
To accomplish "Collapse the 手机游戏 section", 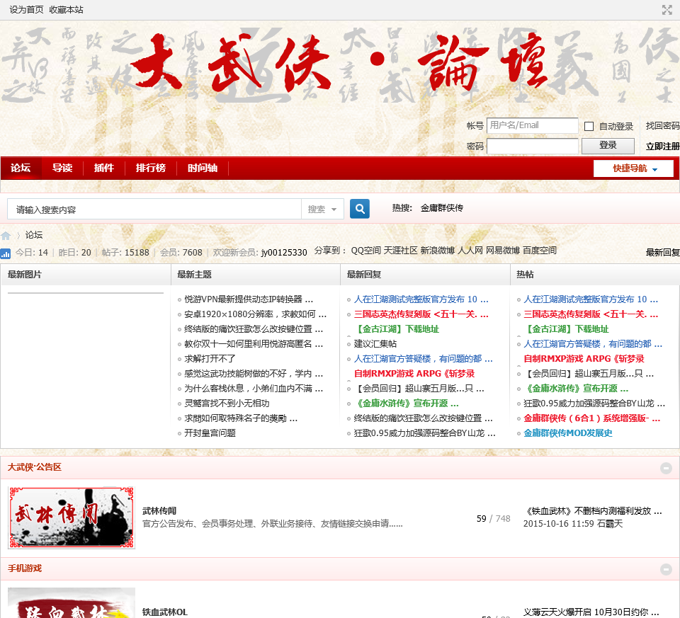I will coord(666,569).
